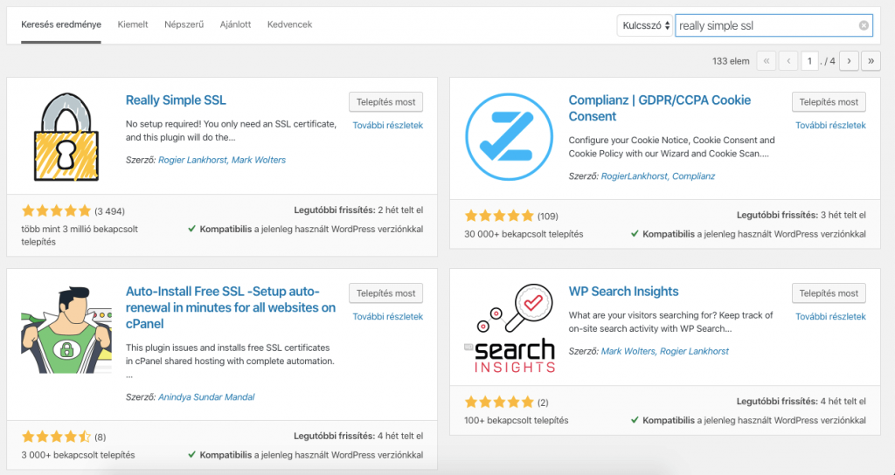Click the current page number field

(x=809, y=60)
